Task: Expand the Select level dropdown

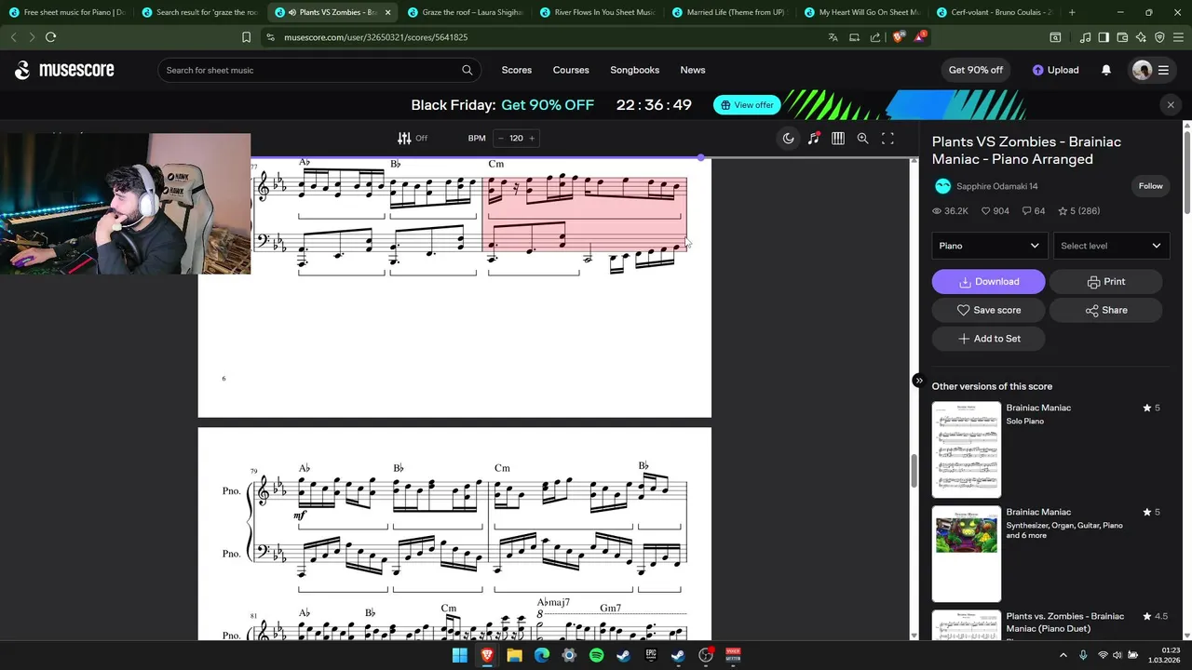Action: [x=1111, y=246]
